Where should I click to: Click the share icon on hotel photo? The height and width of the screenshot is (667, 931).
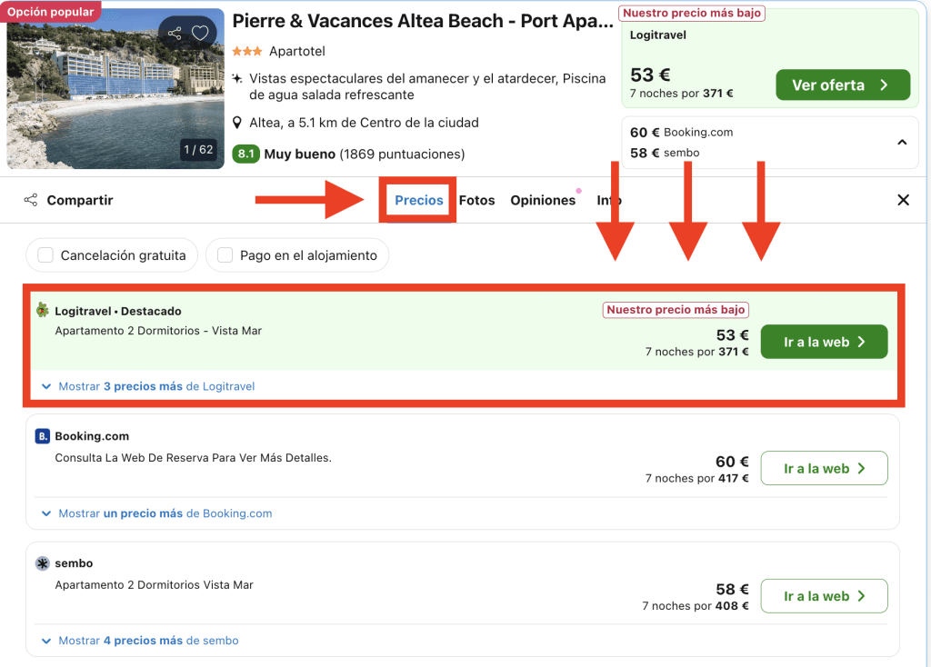click(x=175, y=34)
